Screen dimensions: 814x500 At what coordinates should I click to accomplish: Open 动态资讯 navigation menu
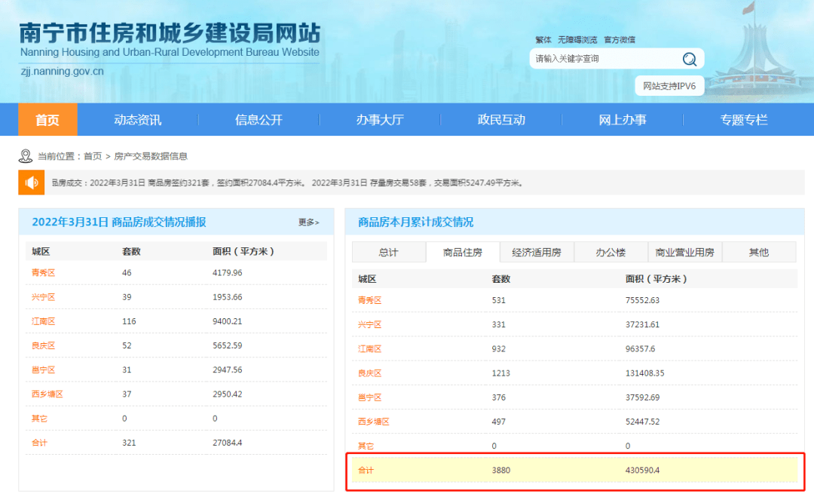[x=138, y=119]
